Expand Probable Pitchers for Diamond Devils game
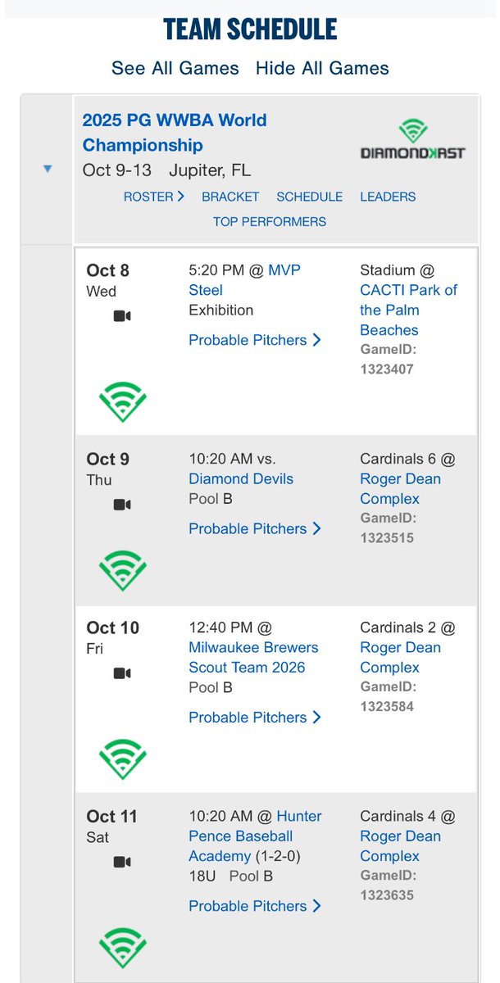Image resolution: width=500 pixels, height=983 pixels. (254, 528)
